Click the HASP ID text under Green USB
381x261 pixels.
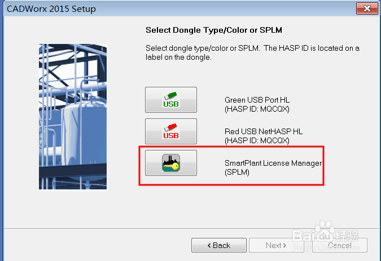(257, 109)
